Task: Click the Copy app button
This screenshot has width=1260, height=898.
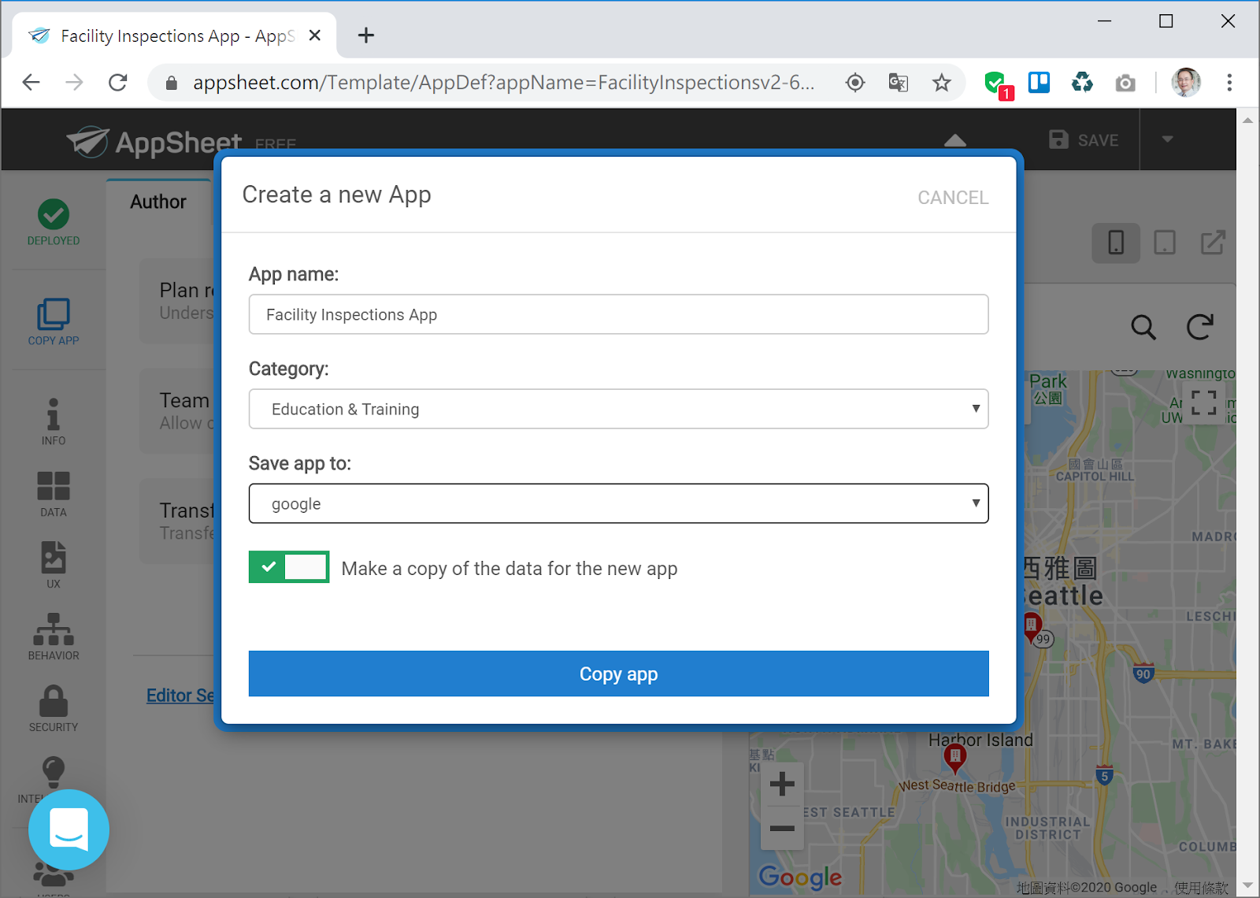Action: point(618,673)
